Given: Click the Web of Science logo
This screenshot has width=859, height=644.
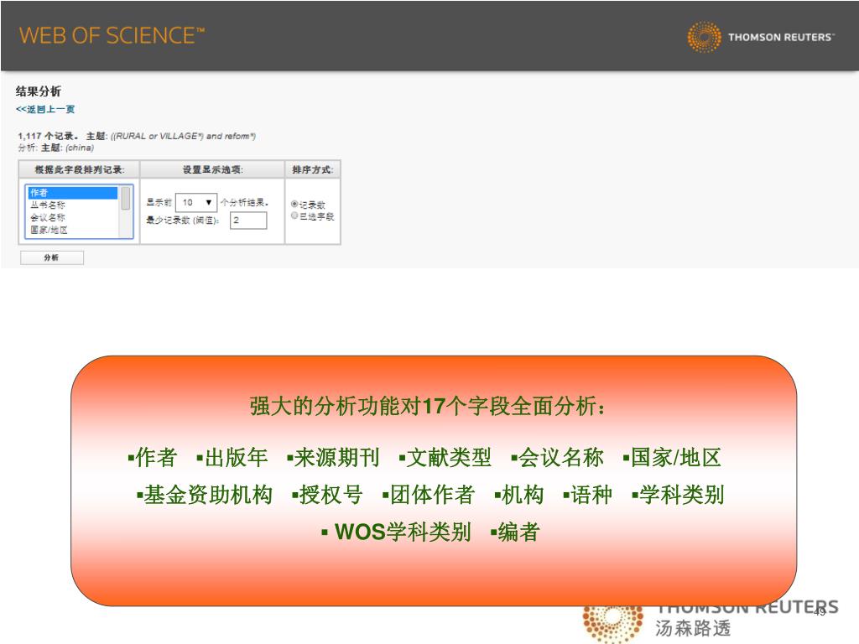Looking at the screenshot, I should (112, 35).
